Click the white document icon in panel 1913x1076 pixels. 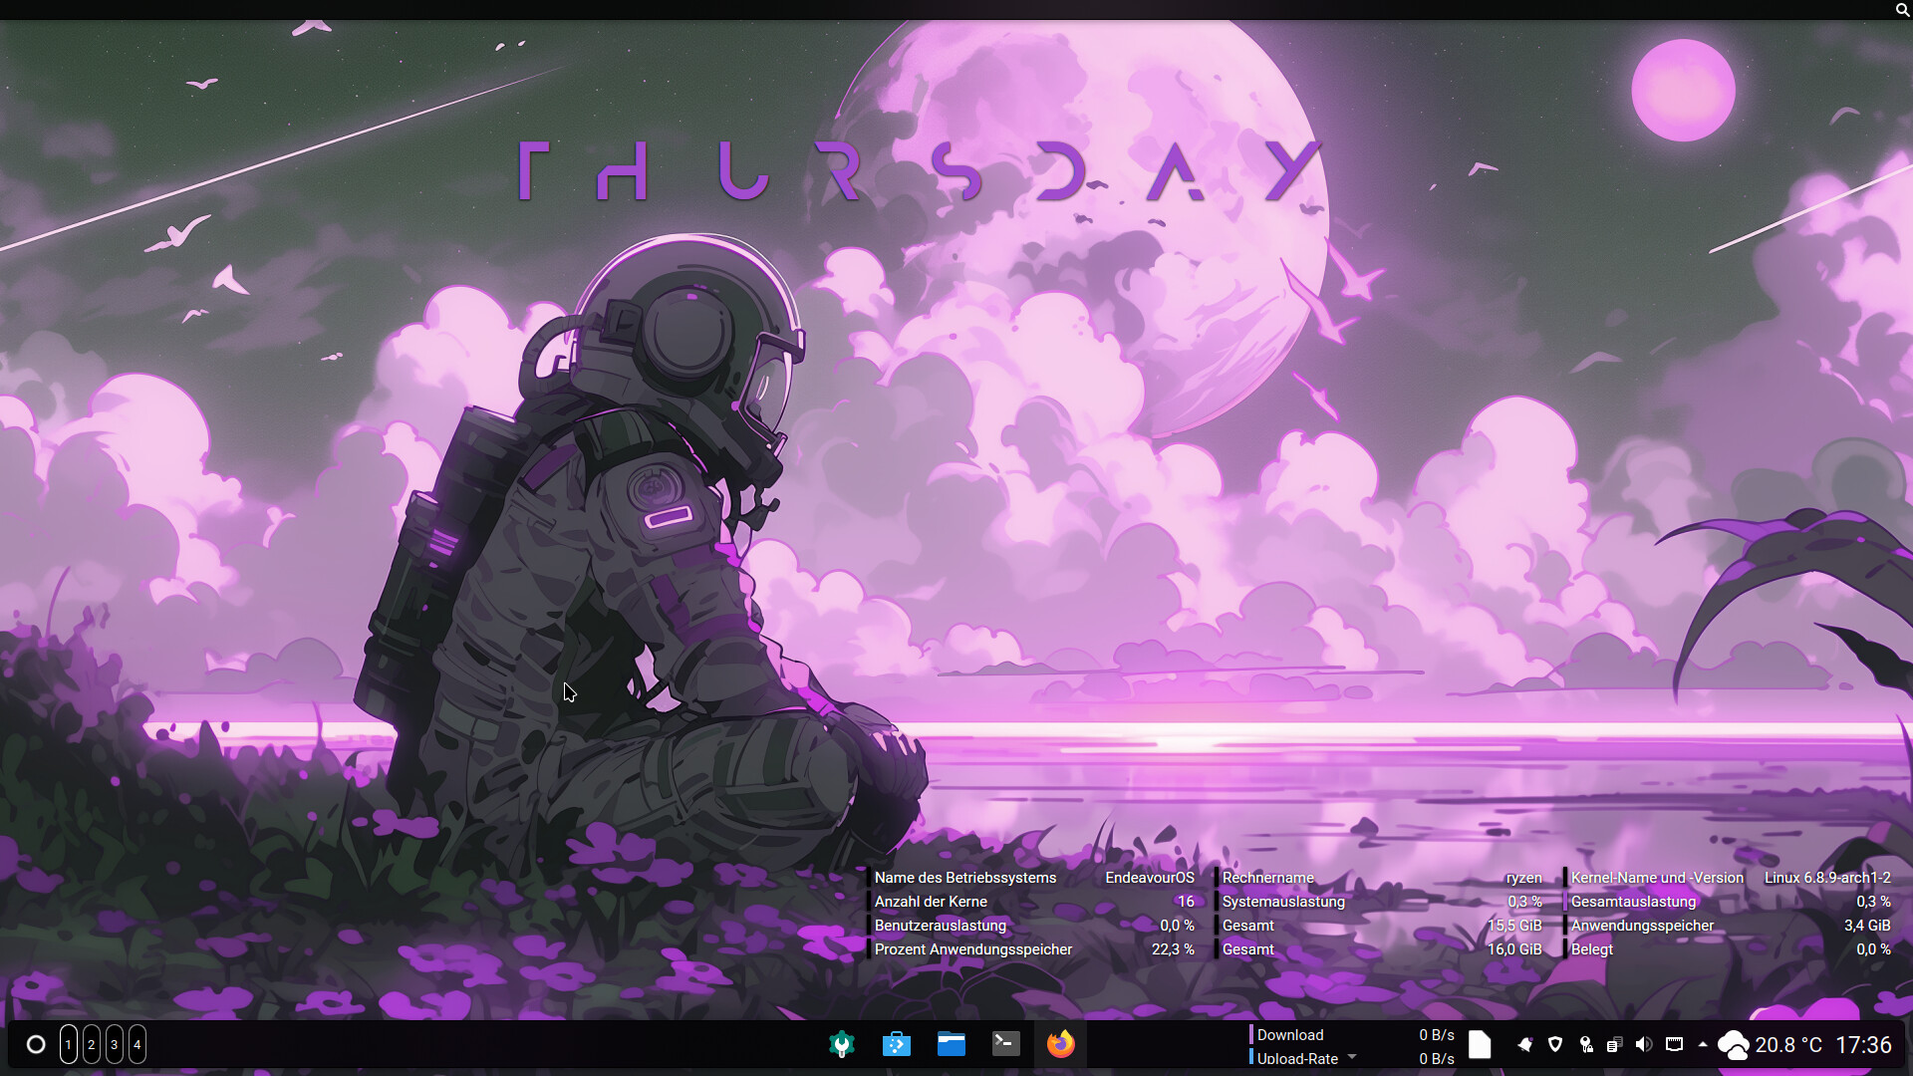[x=1480, y=1044]
